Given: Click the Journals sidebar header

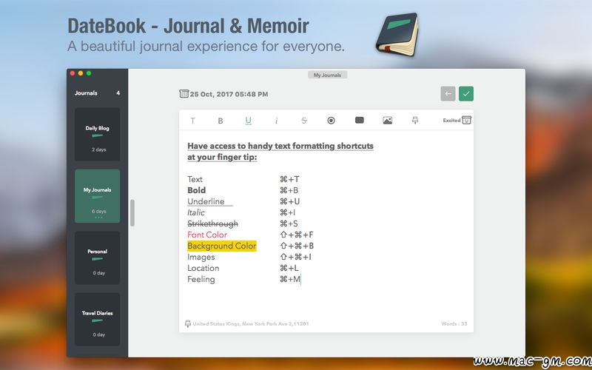Looking at the screenshot, I should (86, 93).
